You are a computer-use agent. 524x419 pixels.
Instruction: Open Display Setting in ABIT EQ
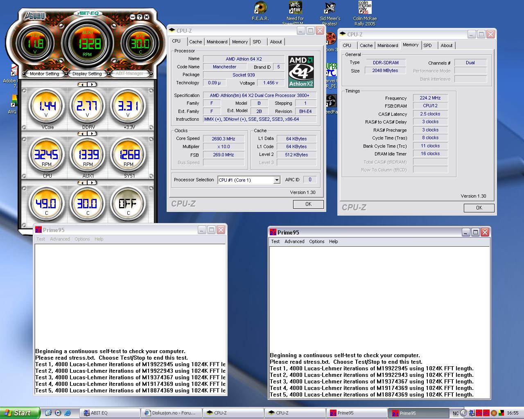(x=87, y=74)
